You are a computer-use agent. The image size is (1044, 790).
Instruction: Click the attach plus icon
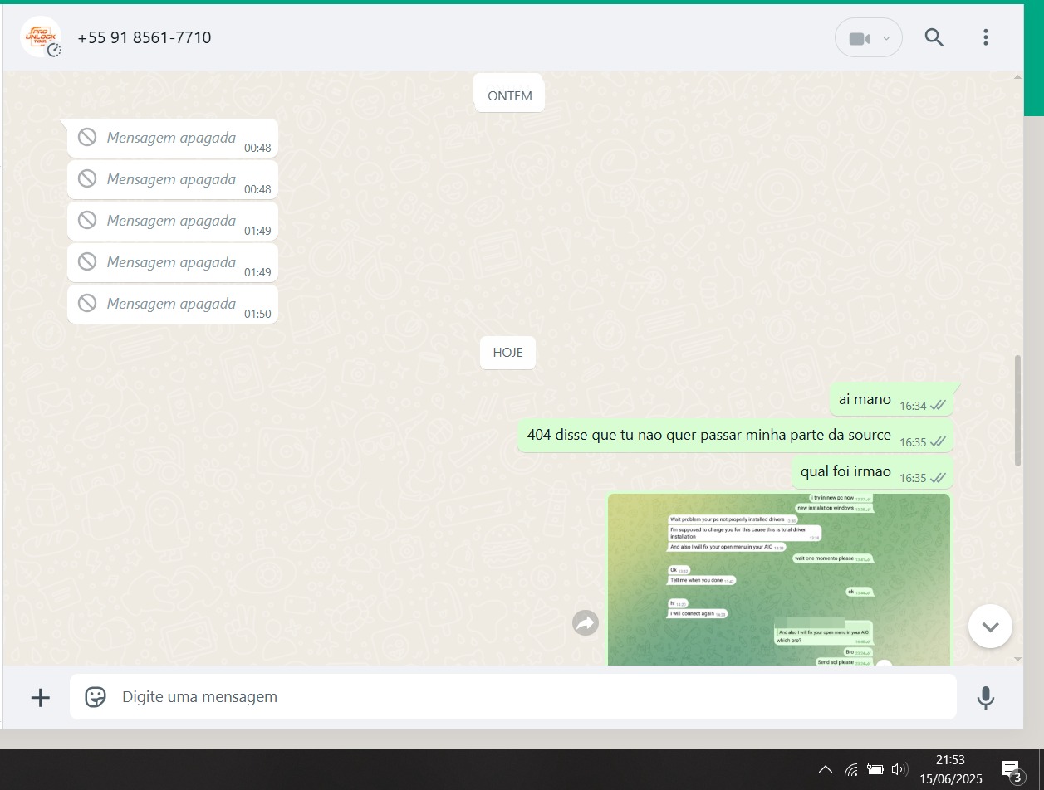40,697
